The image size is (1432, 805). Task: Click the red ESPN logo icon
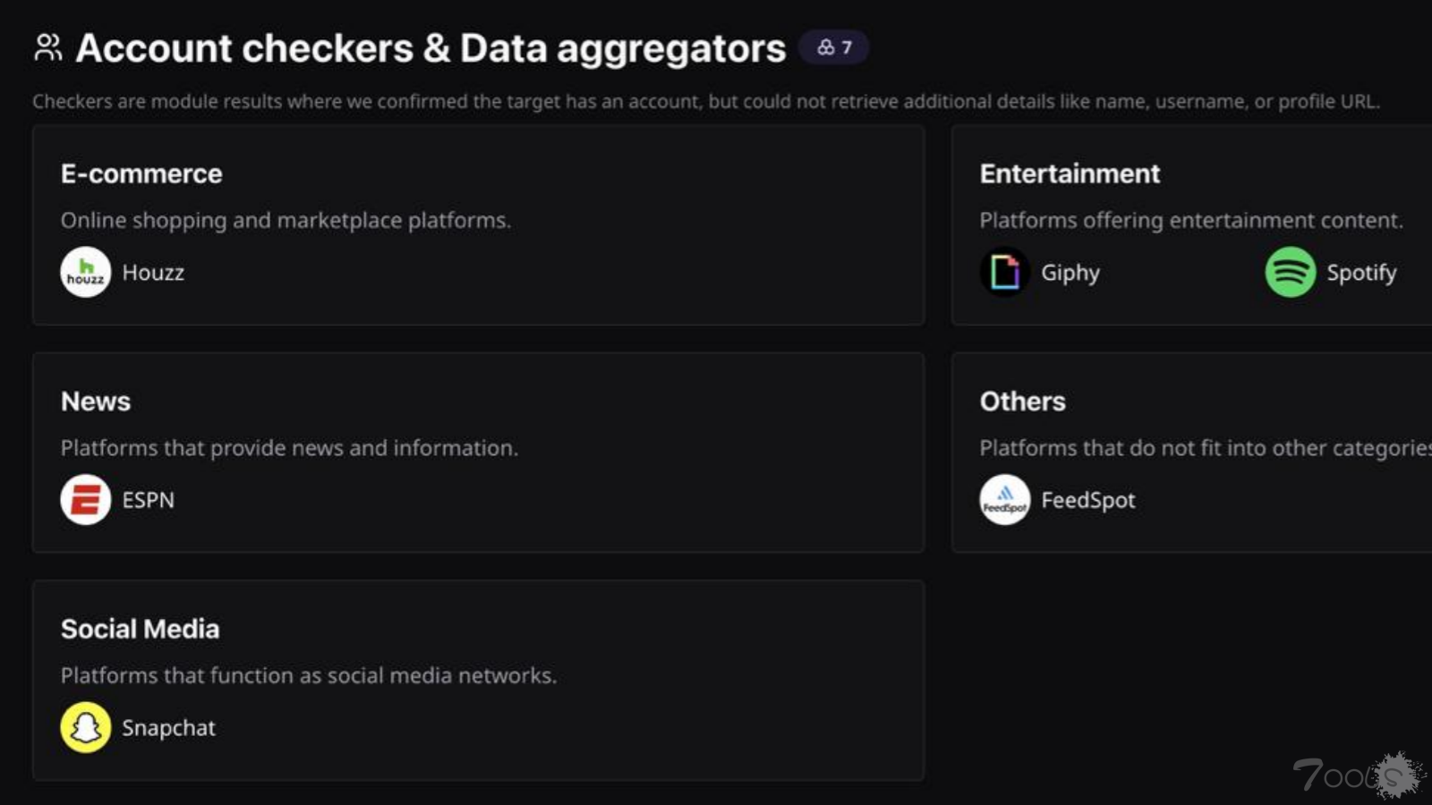(x=85, y=499)
